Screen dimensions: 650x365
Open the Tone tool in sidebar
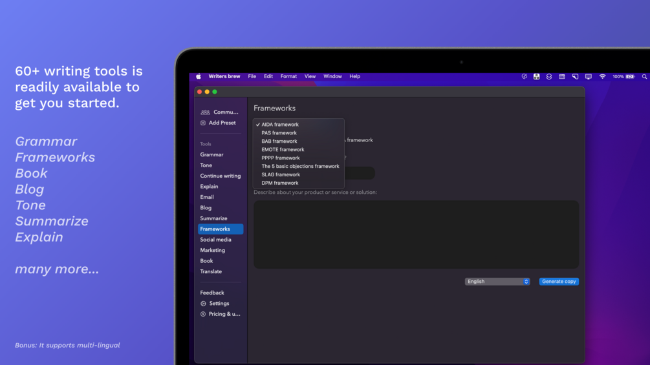click(x=206, y=165)
